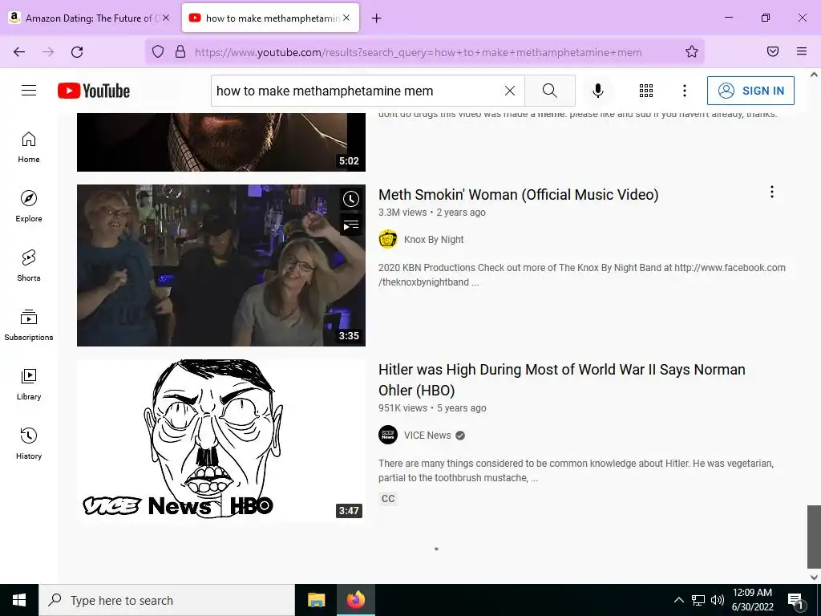Click VICE News channel avatar

[x=388, y=435]
